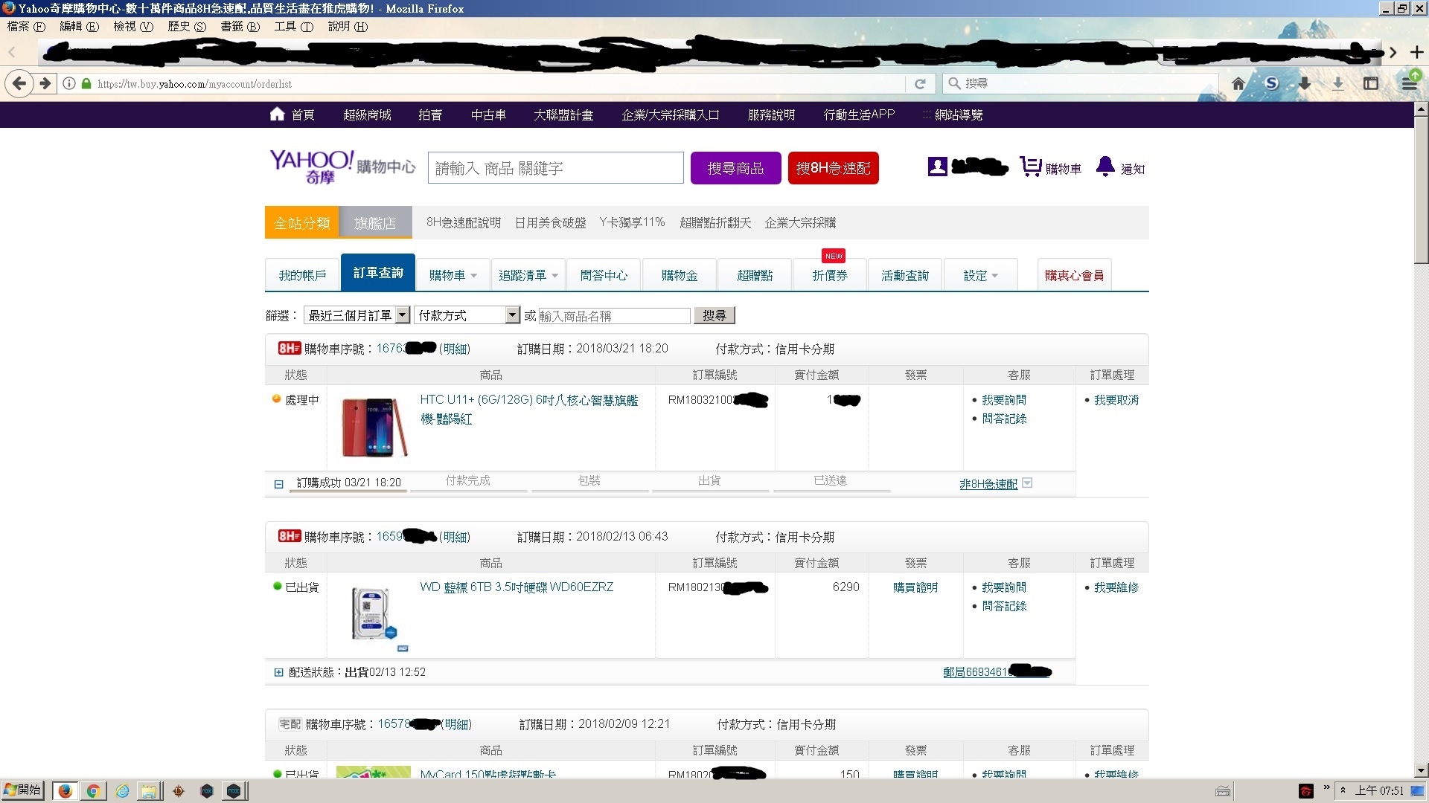Open the shopping cart icon in header

click(1030, 167)
